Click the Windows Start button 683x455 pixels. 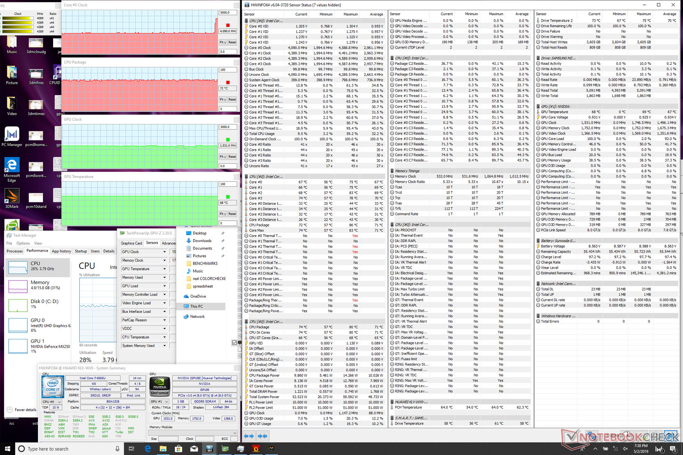tap(8, 449)
